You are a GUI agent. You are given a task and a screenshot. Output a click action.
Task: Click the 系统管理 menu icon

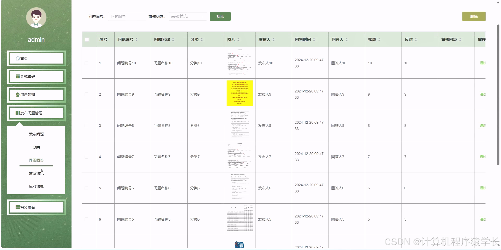[18, 77]
